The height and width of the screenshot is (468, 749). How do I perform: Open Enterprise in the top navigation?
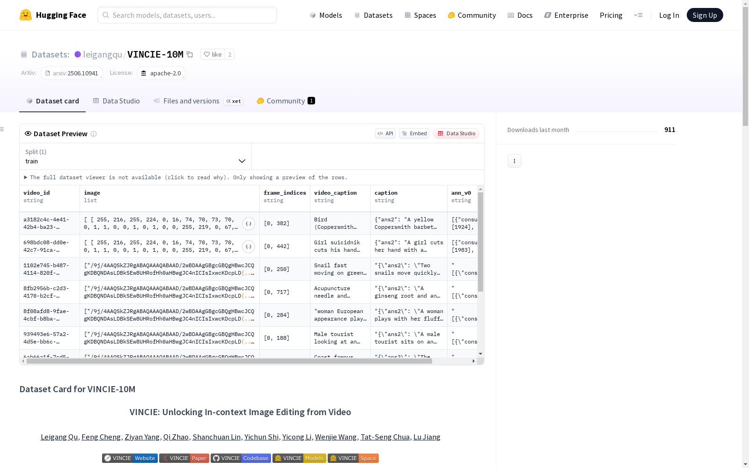coord(566,15)
